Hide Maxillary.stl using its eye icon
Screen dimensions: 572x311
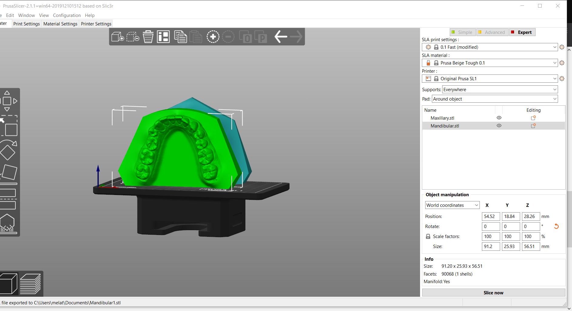click(x=499, y=118)
